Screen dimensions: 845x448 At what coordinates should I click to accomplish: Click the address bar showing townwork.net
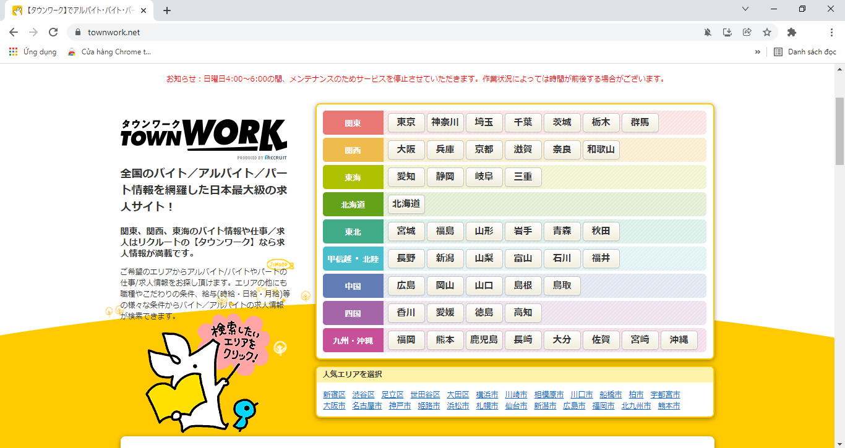pyautogui.click(x=371, y=32)
